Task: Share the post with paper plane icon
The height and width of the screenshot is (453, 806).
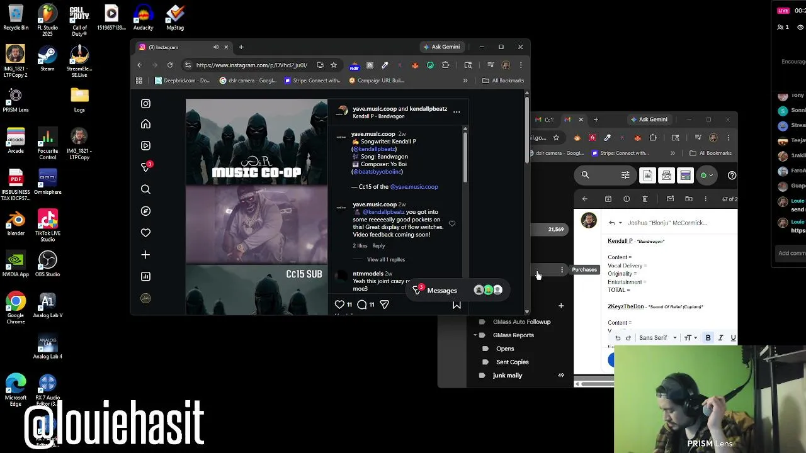Action: tap(385, 305)
